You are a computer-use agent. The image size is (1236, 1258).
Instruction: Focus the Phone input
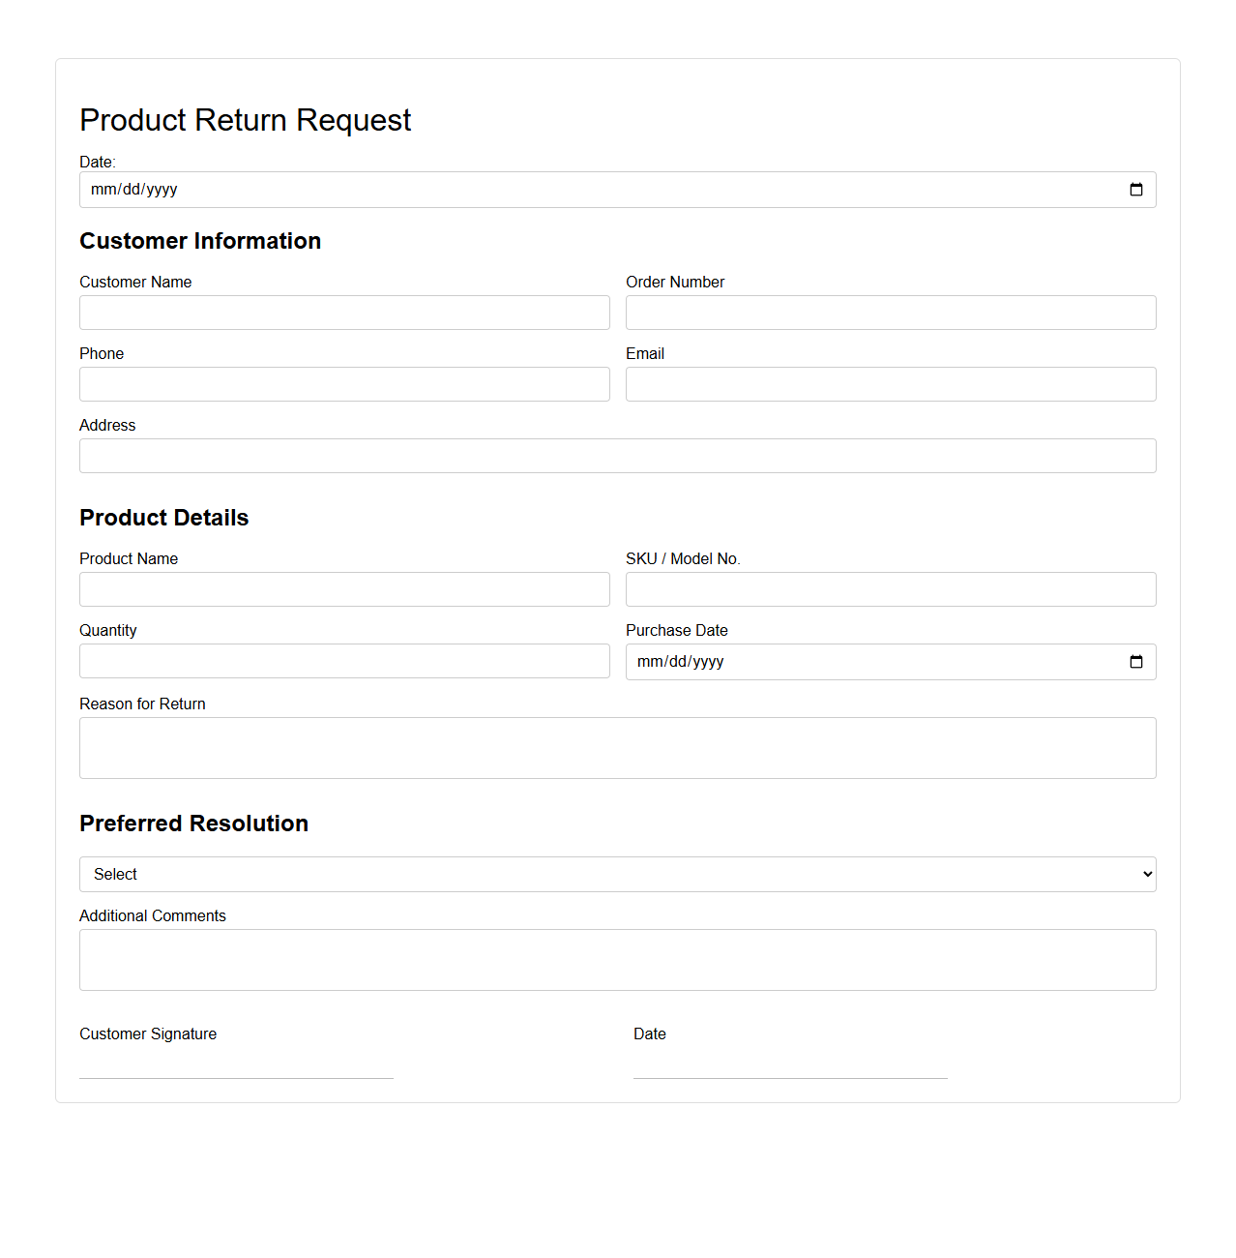click(x=344, y=384)
